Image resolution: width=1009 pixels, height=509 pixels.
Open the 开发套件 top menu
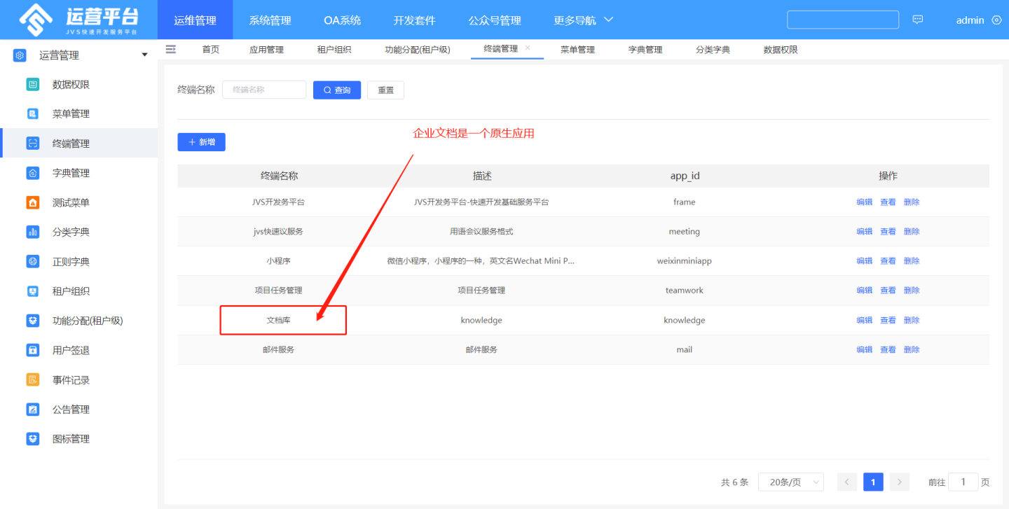415,20
